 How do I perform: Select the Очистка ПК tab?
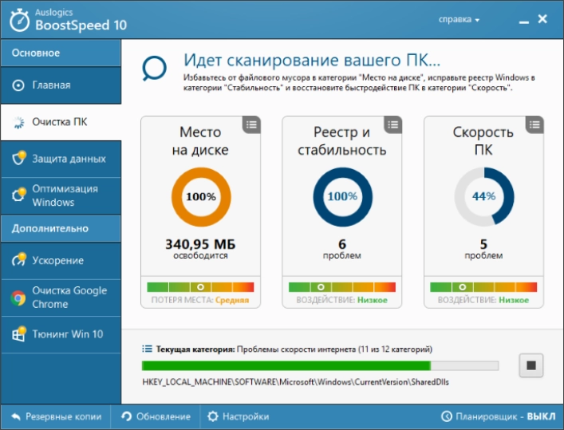tap(61, 122)
